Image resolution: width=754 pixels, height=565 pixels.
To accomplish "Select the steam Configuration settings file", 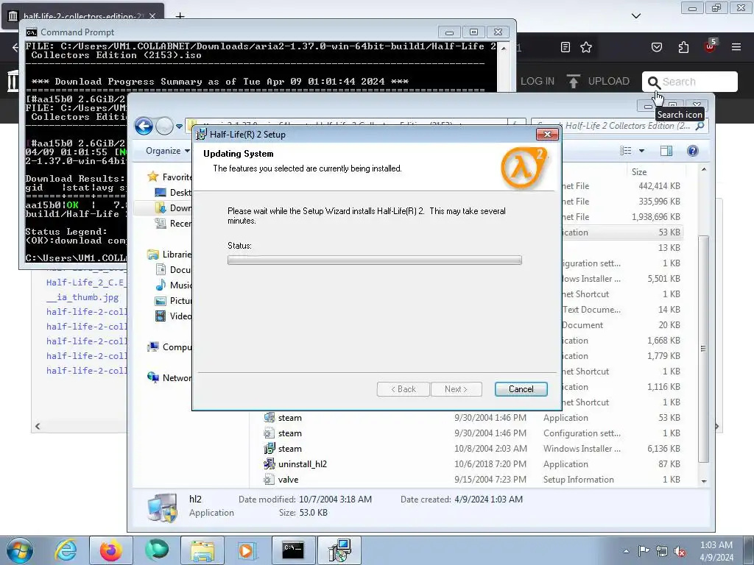I will [290, 433].
